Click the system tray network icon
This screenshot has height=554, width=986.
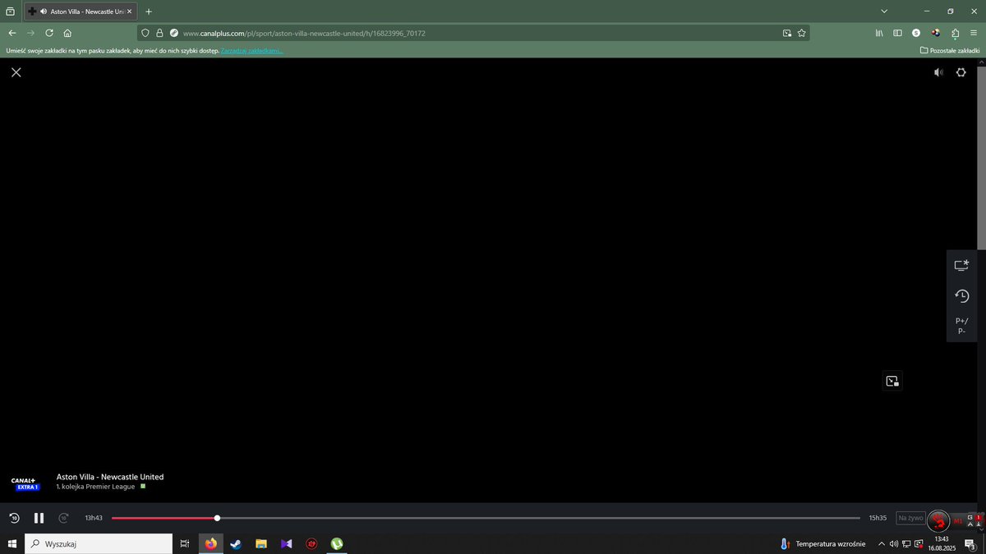coord(905,543)
